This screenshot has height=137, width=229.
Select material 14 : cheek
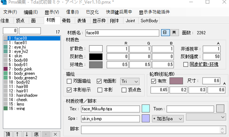coord(32,100)
